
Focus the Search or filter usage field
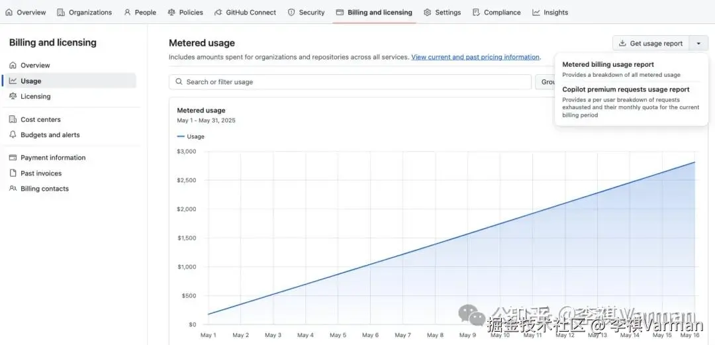[351, 82]
